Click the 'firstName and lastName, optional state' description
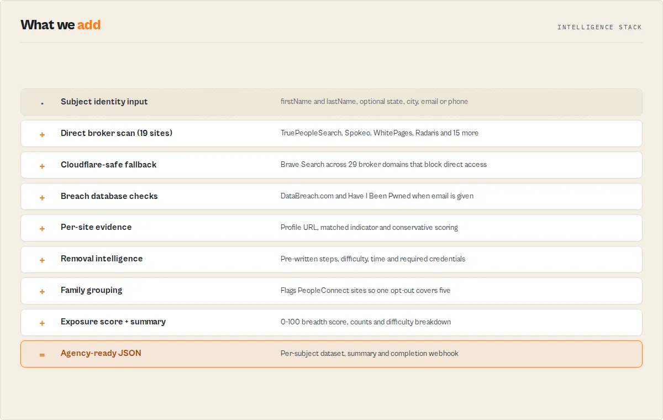 pos(374,102)
